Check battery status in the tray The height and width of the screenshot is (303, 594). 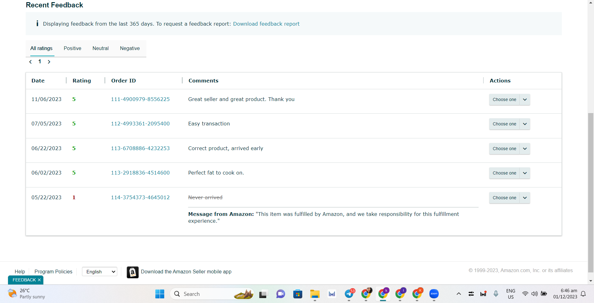pyautogui.click(x=544, y=294)
